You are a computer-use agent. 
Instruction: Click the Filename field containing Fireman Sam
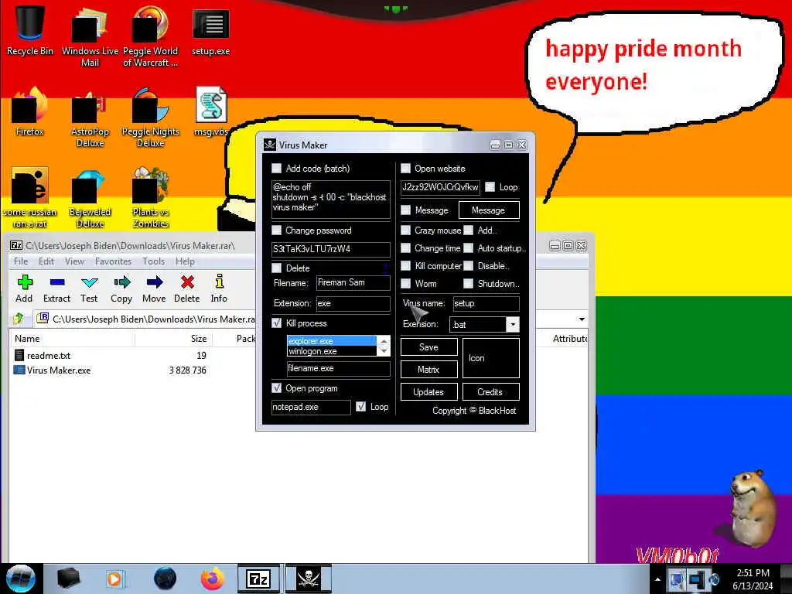click(353, 283)
